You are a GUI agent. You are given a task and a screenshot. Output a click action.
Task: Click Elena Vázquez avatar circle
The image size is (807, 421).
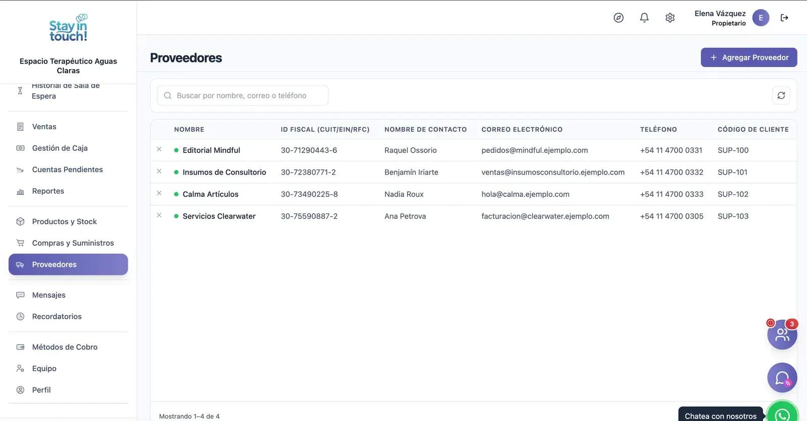click(x=761, y=18)
